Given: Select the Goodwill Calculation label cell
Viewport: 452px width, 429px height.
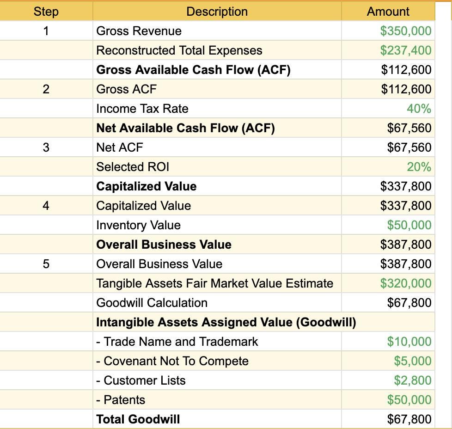Looking at the screenshot, I should [x=152, y=303].
